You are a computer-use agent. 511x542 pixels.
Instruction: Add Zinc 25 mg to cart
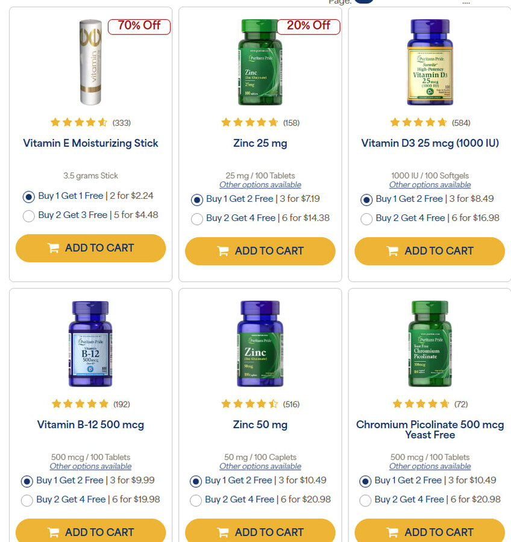click(x=260, y=251)
